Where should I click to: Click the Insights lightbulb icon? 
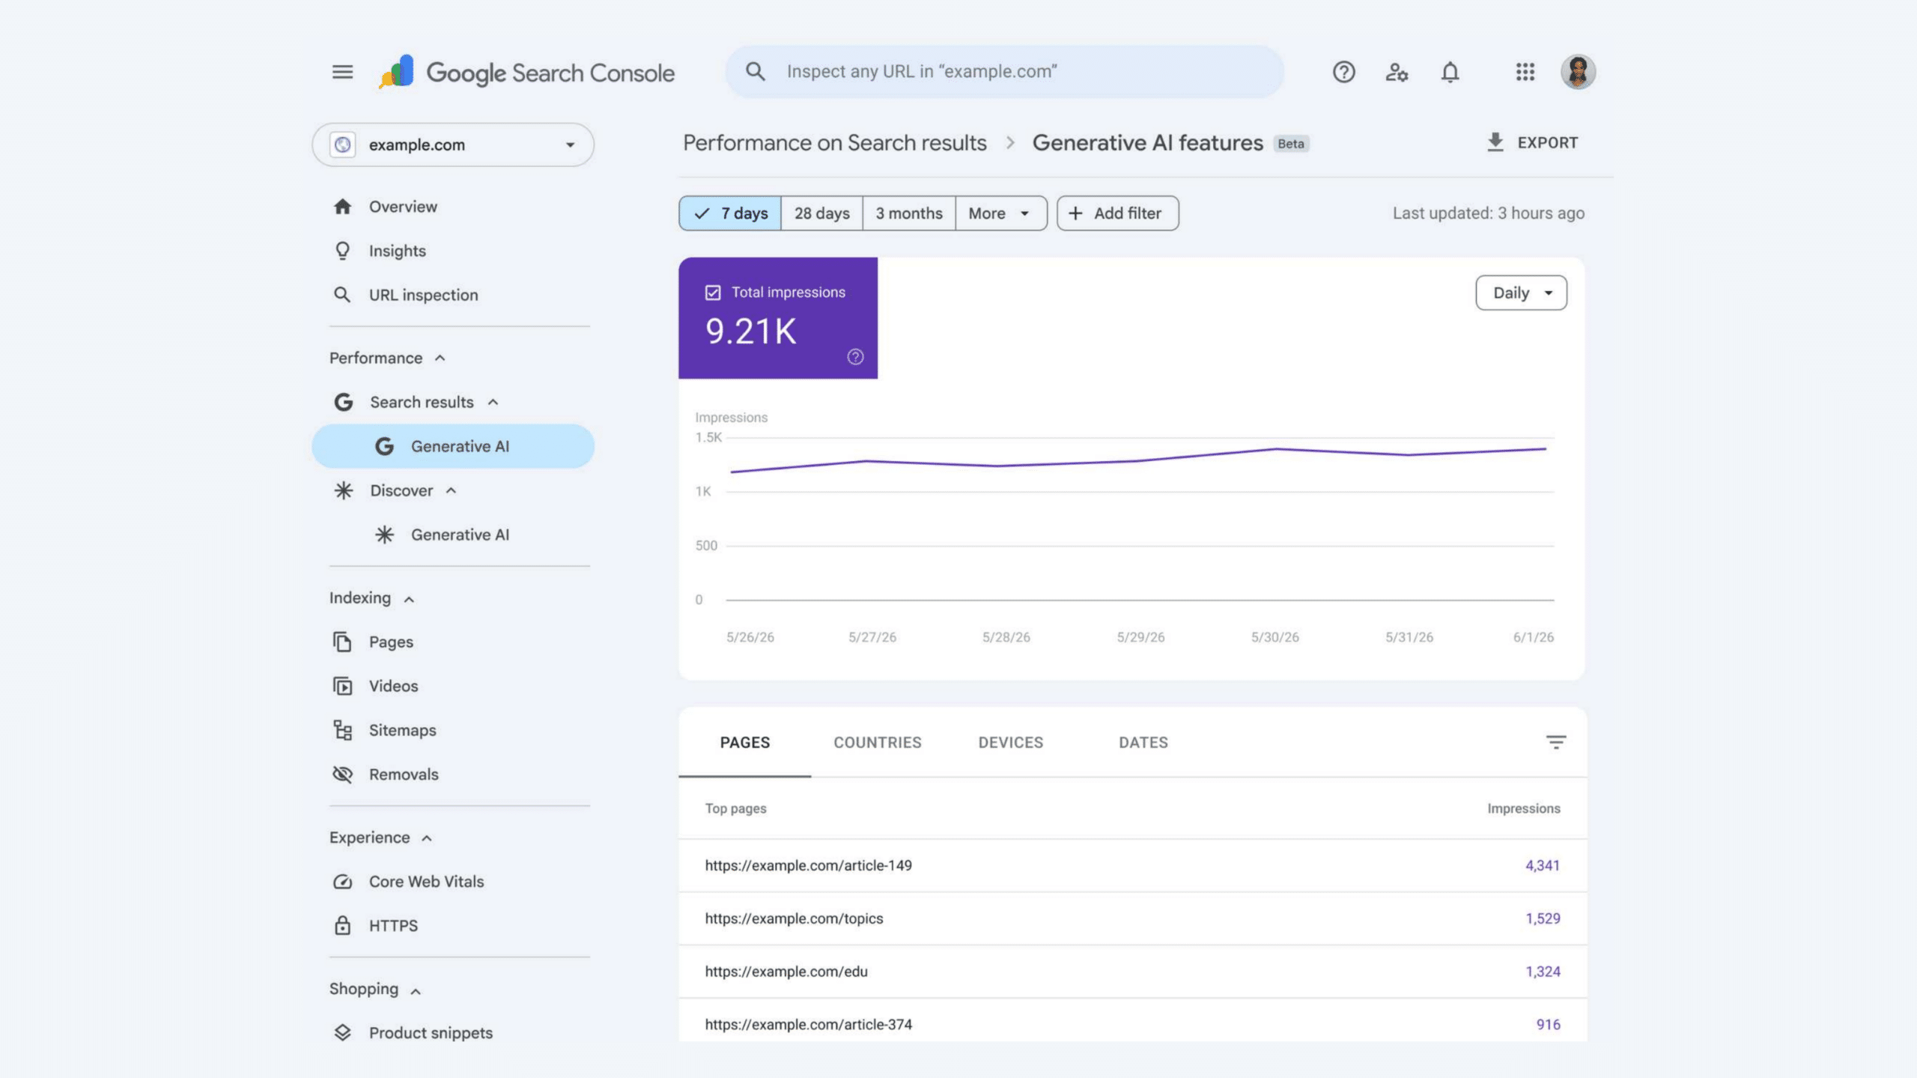pyautogui.click(x=342, y=251)
